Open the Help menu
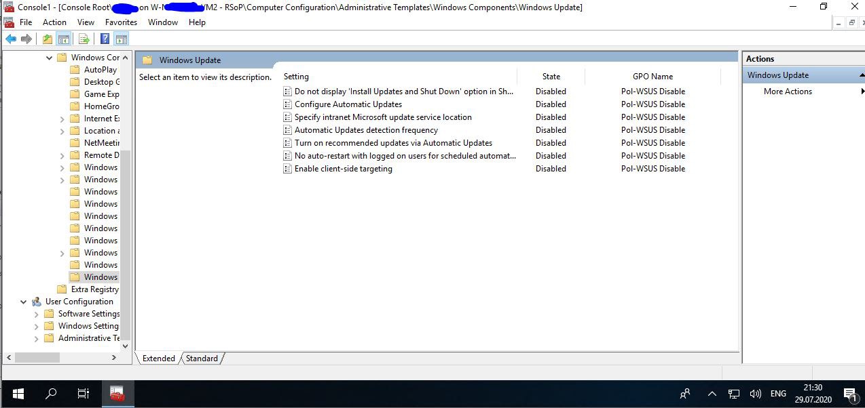The height and width of the screenshot is (408, 865). 197,22
